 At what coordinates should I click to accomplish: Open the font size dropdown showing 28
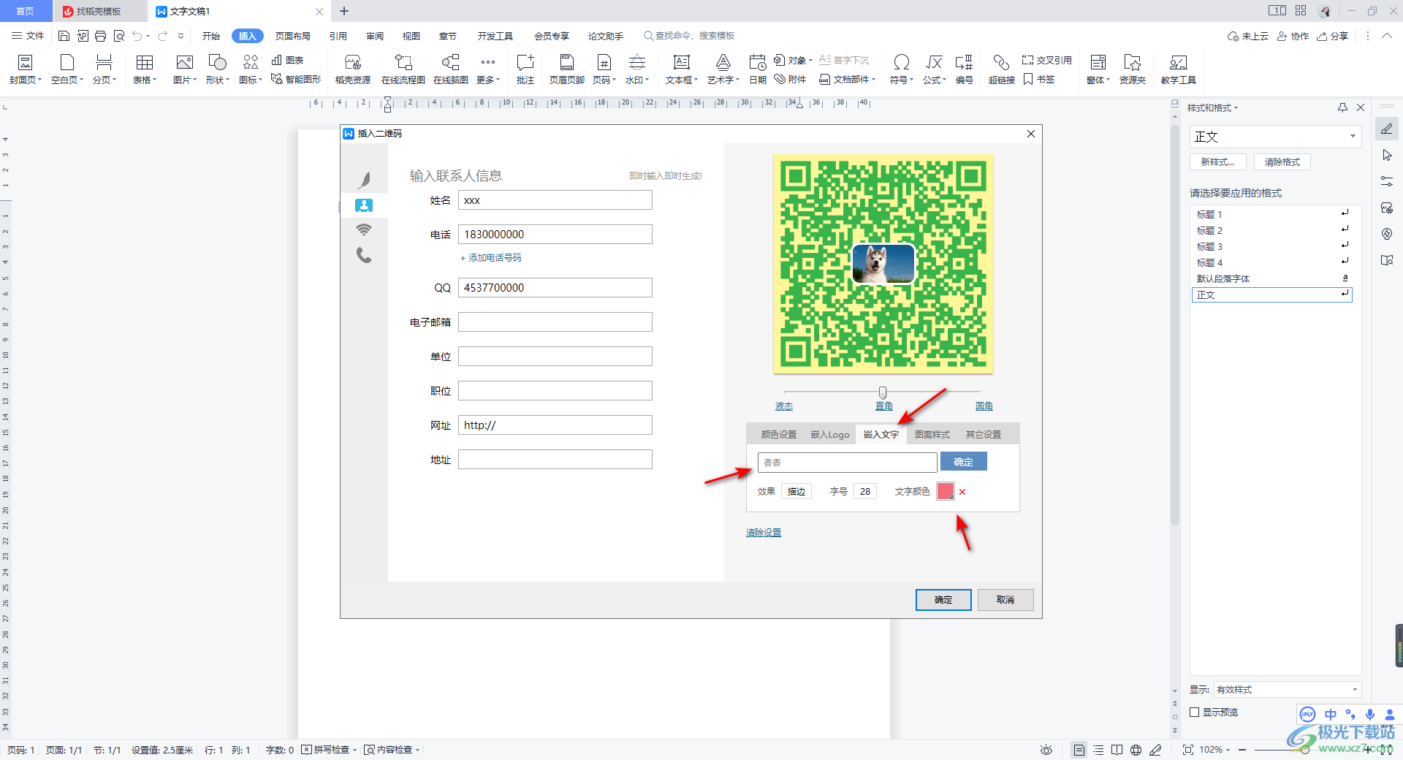(x=865, y=492)
